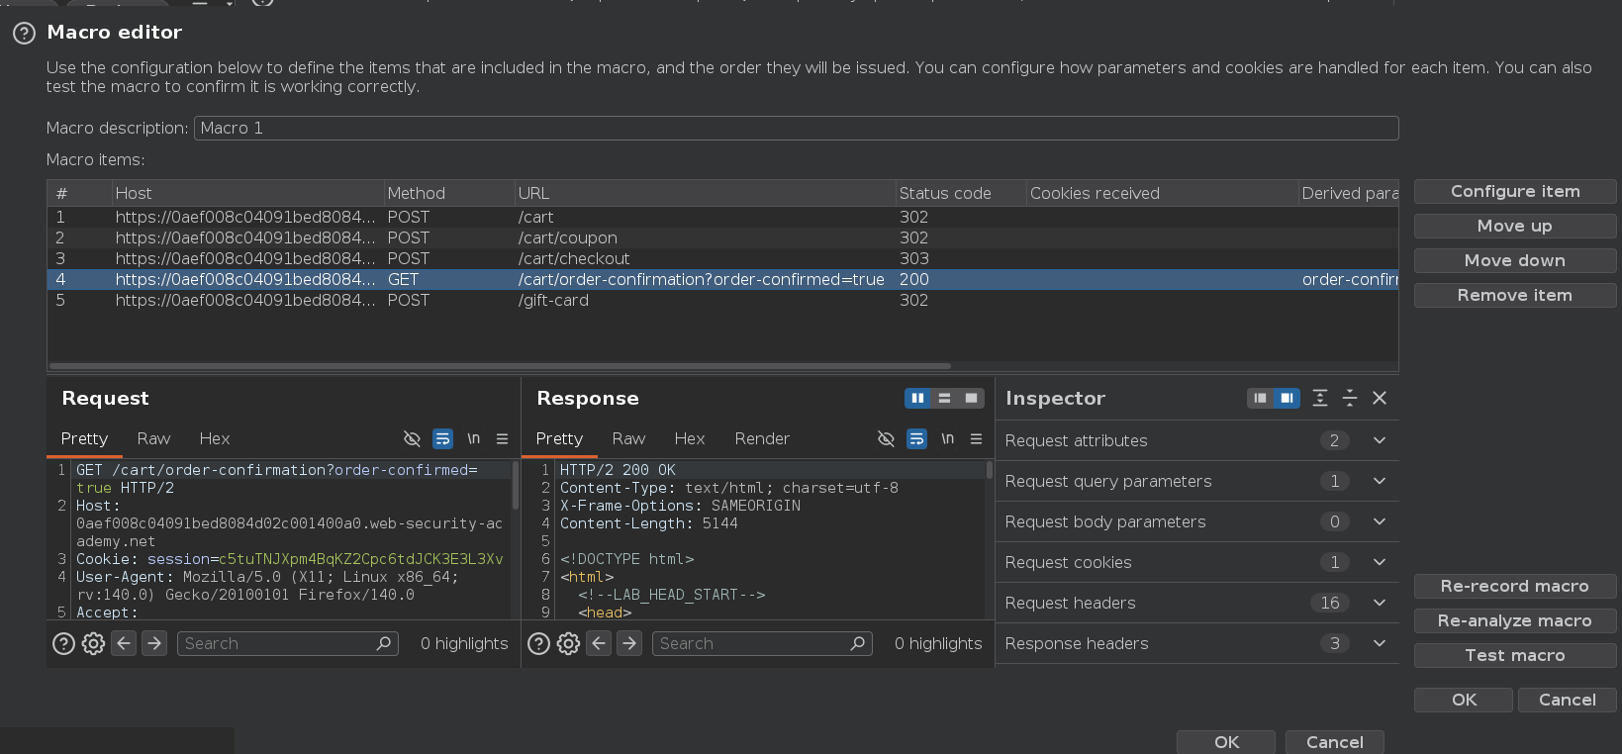
Task: Expand Response headers section
Action: pyautogui.click(x=1380, y=643)
